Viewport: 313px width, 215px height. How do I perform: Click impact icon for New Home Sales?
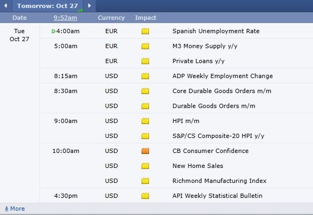pos(145,166)
